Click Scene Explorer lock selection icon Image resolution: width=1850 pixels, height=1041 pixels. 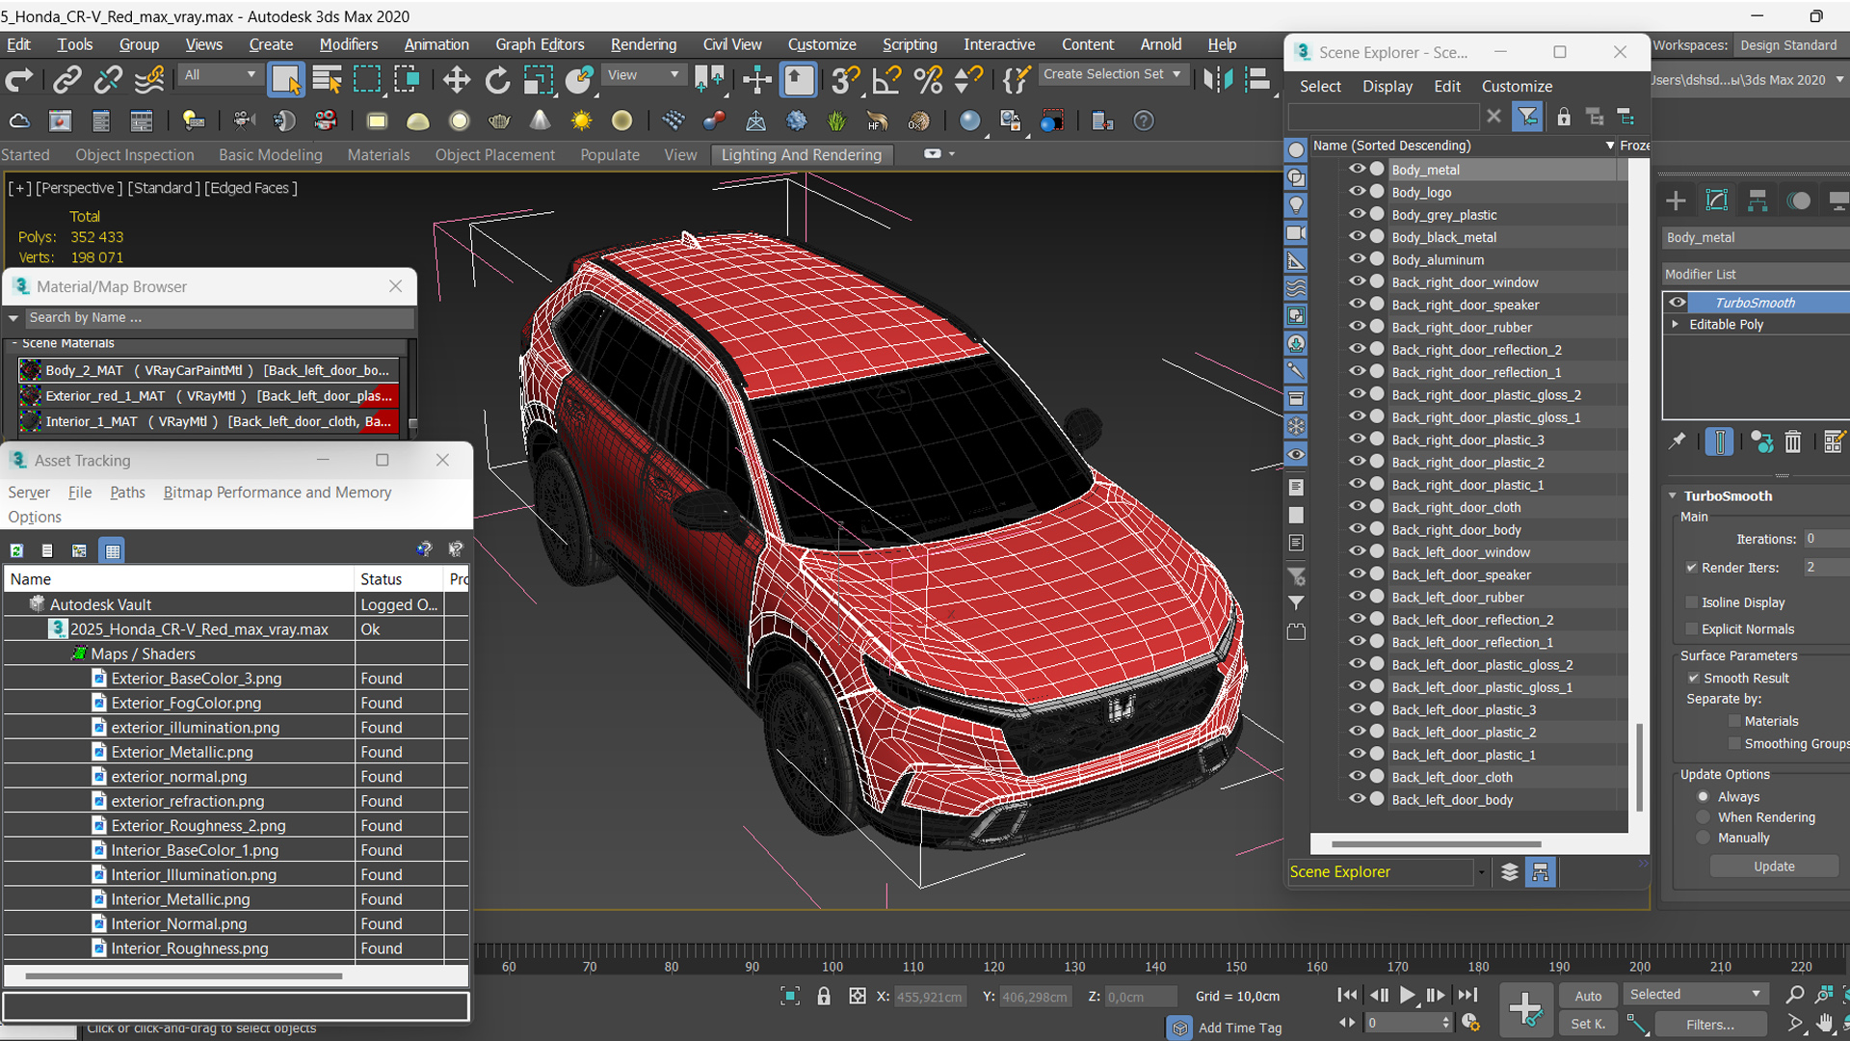pos(1564,117)
